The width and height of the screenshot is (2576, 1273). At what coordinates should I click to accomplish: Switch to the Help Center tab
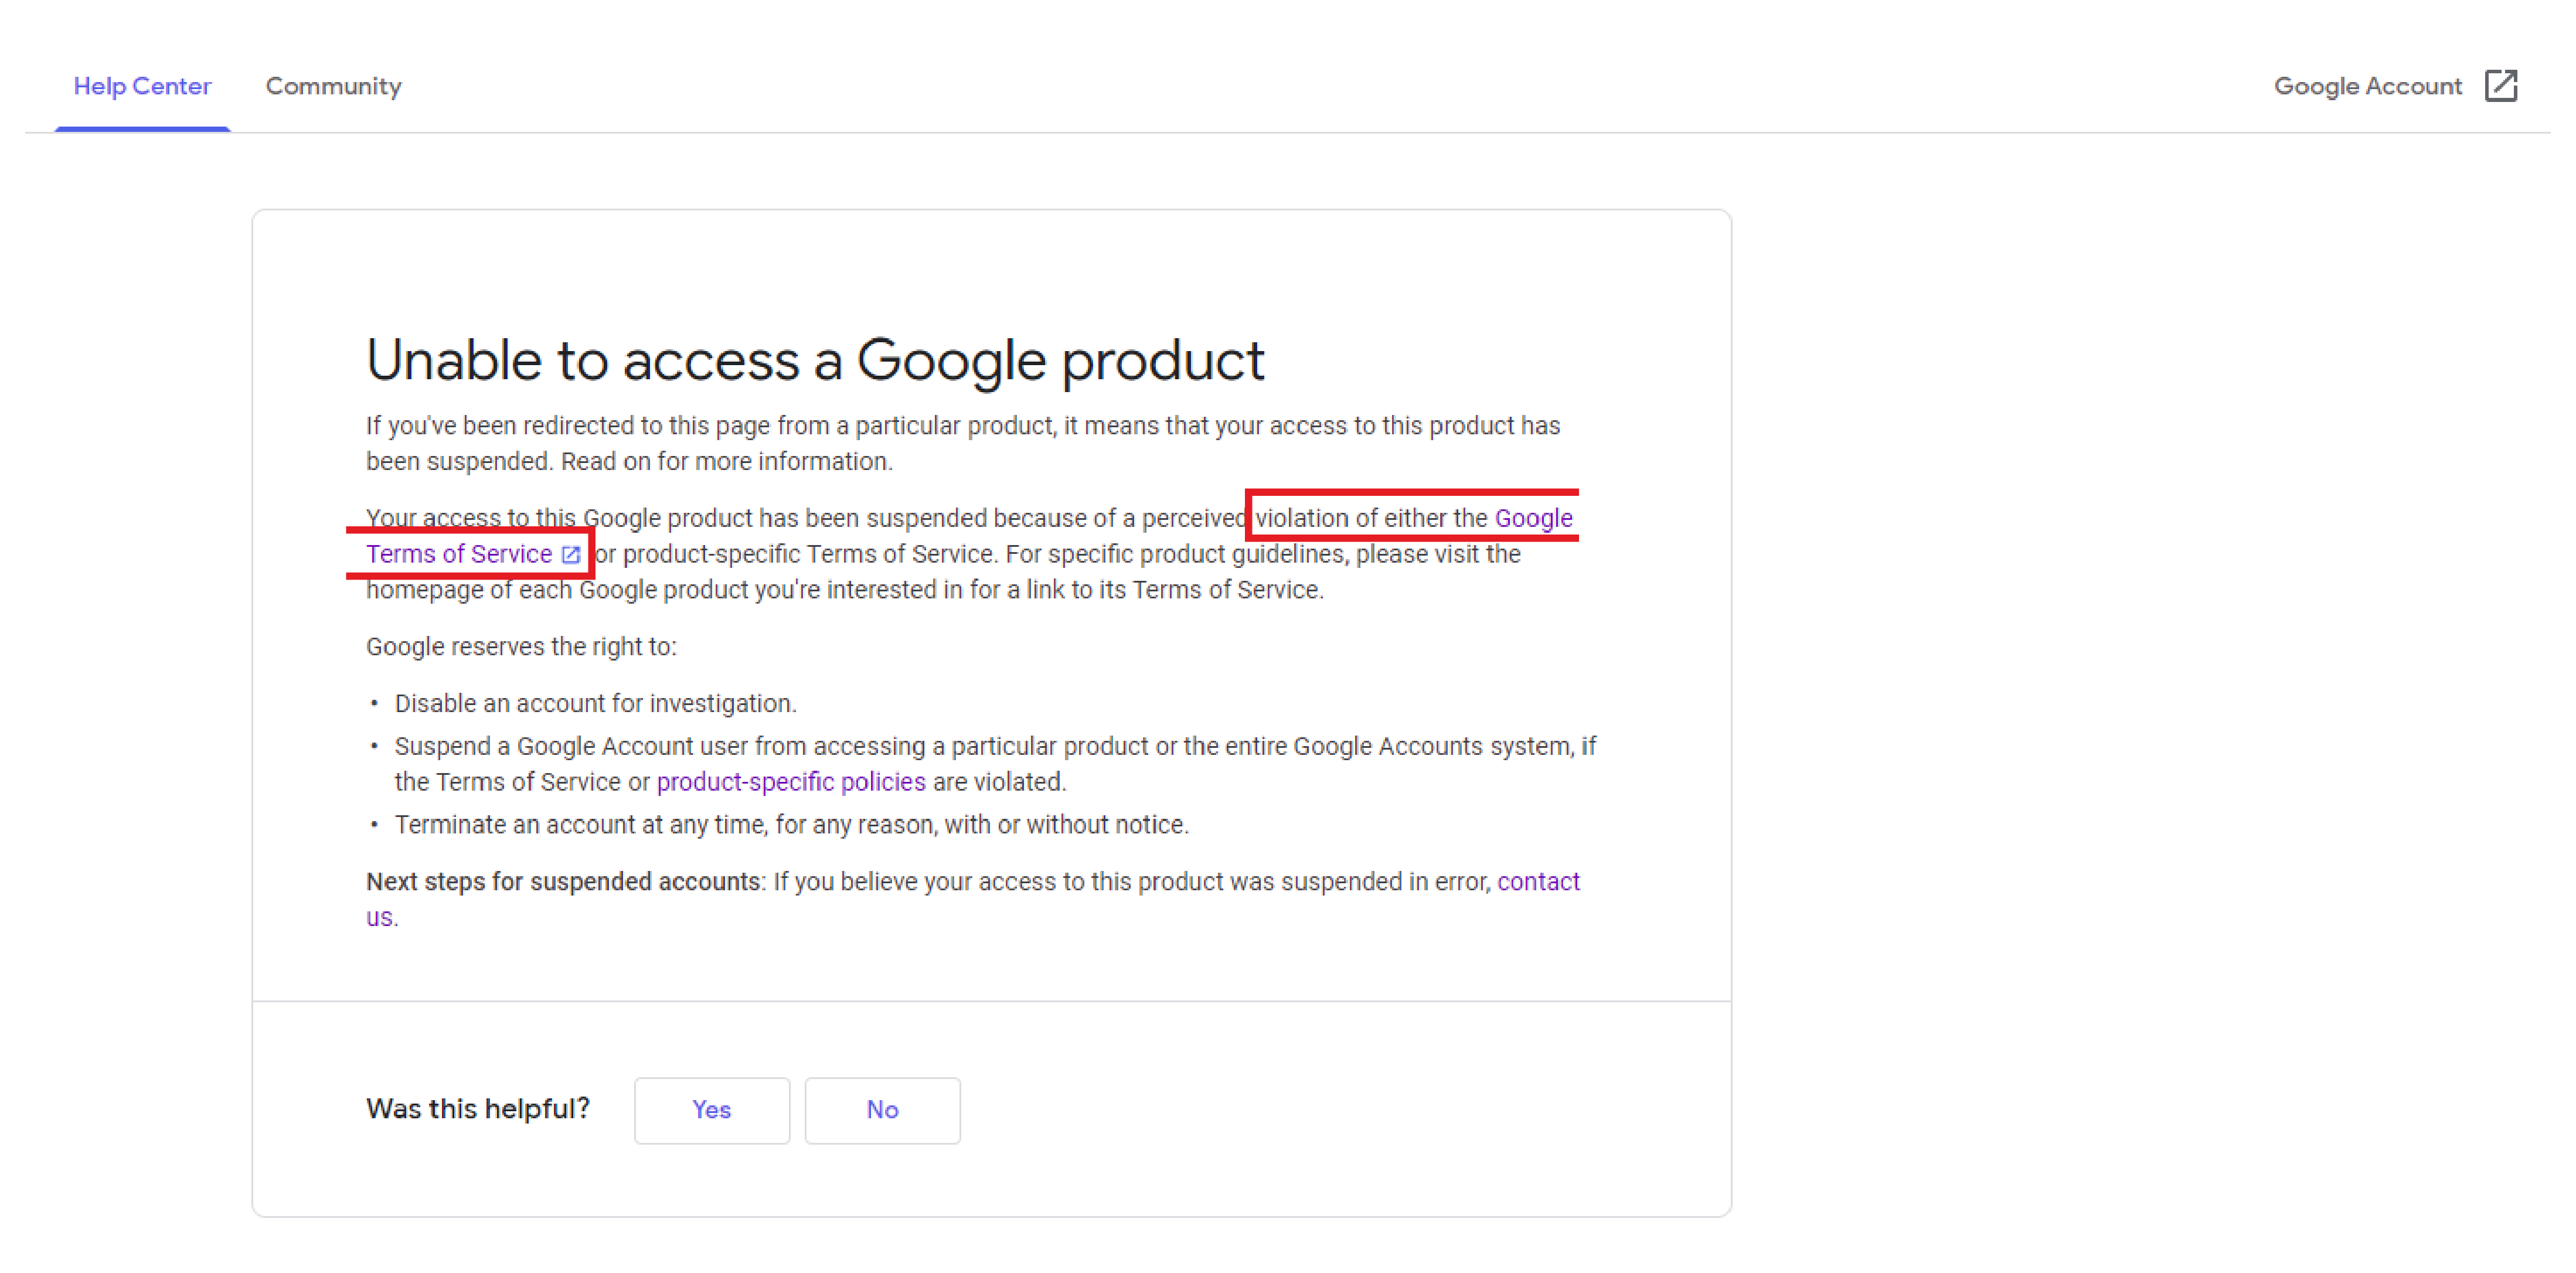tap(142, 86)
